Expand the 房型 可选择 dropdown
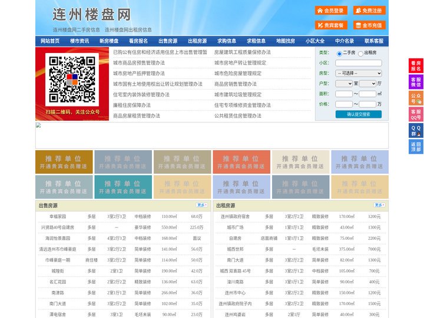424x318 pixels. pyautogui.click(x=359, y=73)
